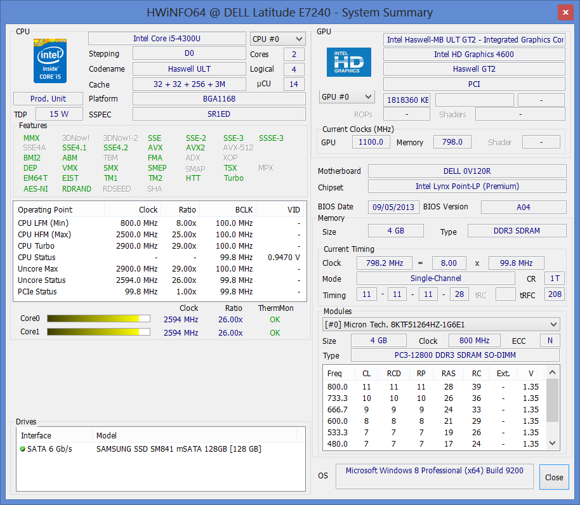Click the Cores count field showing 2

pos(294,55)
